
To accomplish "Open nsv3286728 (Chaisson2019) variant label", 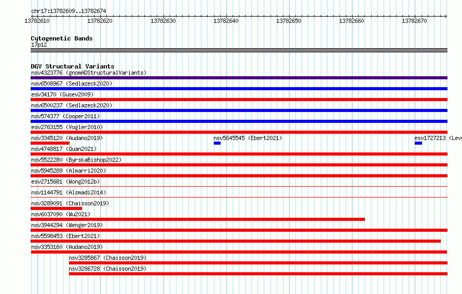I will (x=107, y=269).
